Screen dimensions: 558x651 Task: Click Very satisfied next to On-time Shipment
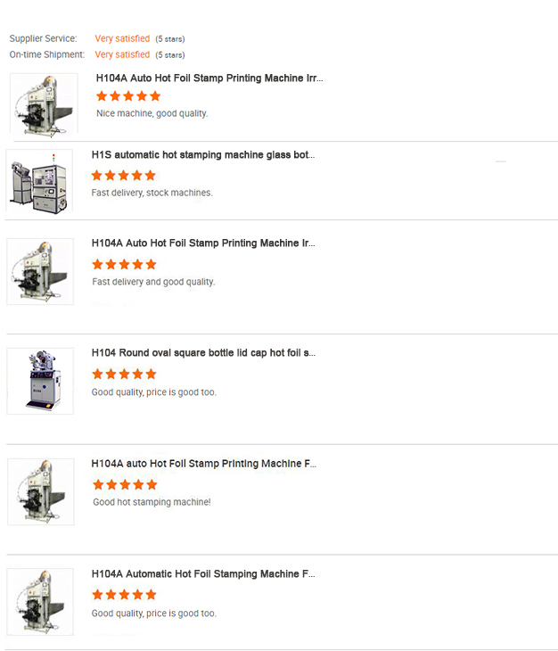[122, 55]
